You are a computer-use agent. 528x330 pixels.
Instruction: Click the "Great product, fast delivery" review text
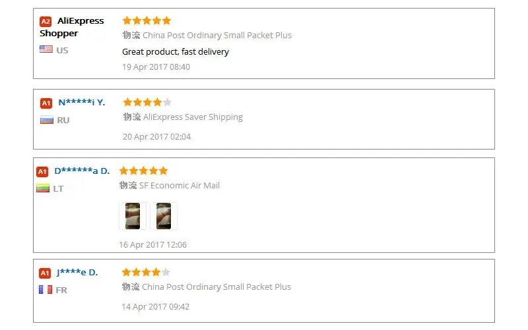176,51
